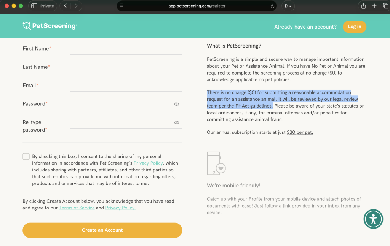This screenshot has width=390, height=246.
Task: Follow the $30 per pet pricing link
Action: 300,132
